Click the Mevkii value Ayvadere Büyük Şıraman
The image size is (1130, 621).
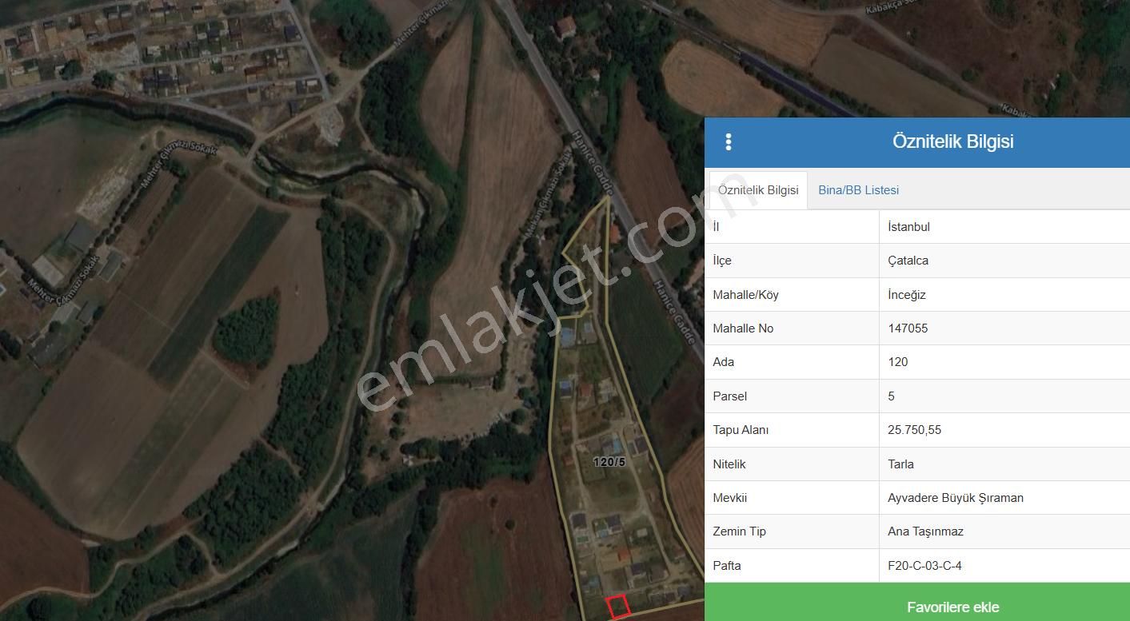956,497
